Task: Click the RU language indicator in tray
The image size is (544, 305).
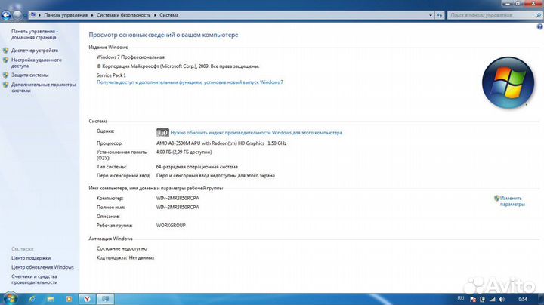Action: (462, 299)
